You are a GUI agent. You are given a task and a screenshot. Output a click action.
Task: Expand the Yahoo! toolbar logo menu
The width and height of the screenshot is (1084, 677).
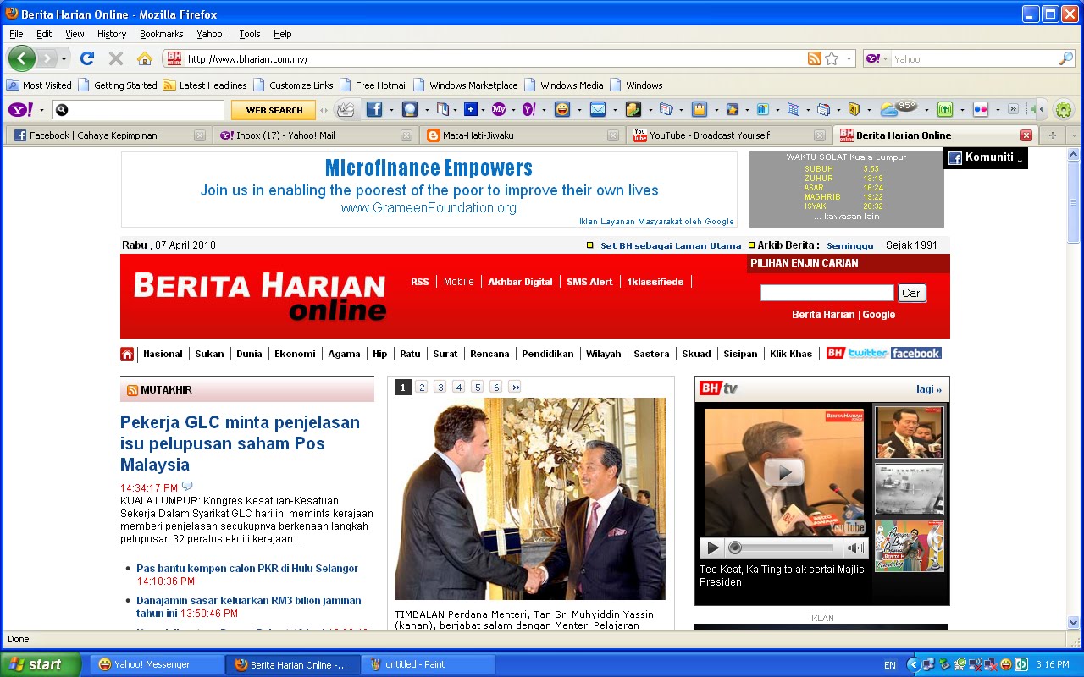[41, 110]
